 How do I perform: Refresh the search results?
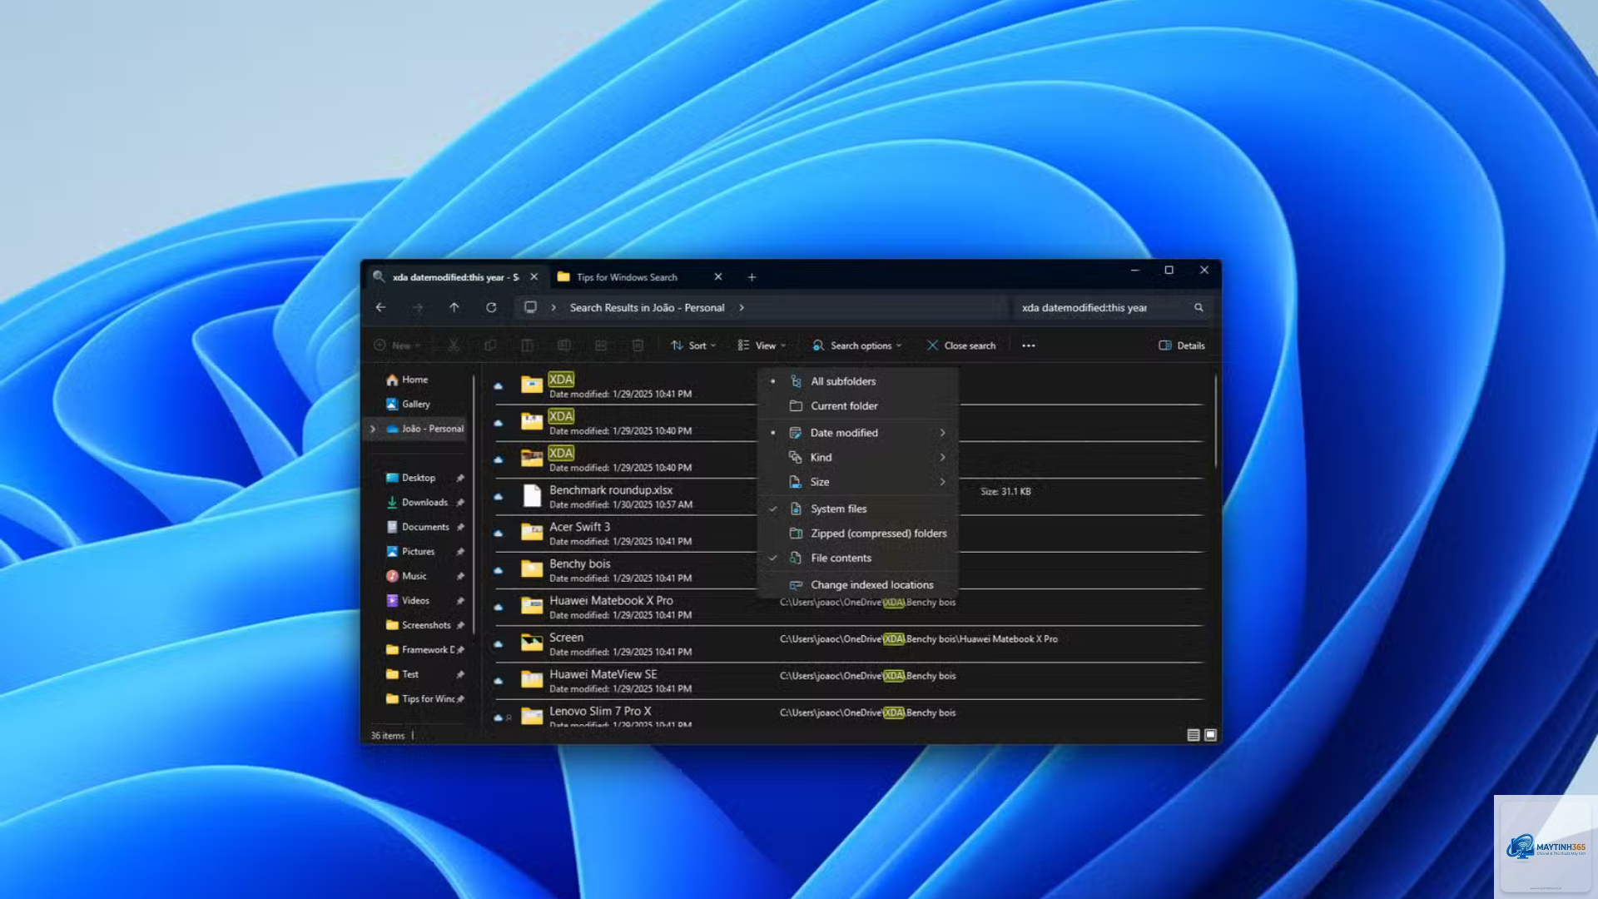[x=491, y=307]
